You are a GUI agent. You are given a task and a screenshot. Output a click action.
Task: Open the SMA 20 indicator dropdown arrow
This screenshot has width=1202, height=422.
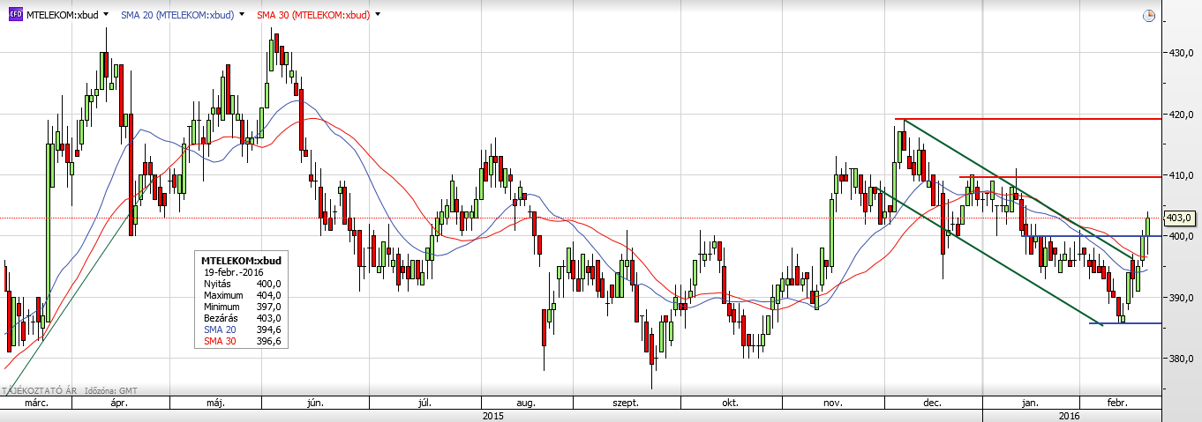click(x=241, y=15)
